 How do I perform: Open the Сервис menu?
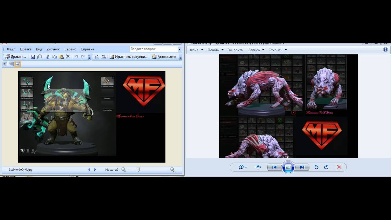(70, 49)
